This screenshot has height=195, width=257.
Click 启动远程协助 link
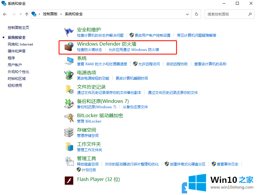coord(177,64)
